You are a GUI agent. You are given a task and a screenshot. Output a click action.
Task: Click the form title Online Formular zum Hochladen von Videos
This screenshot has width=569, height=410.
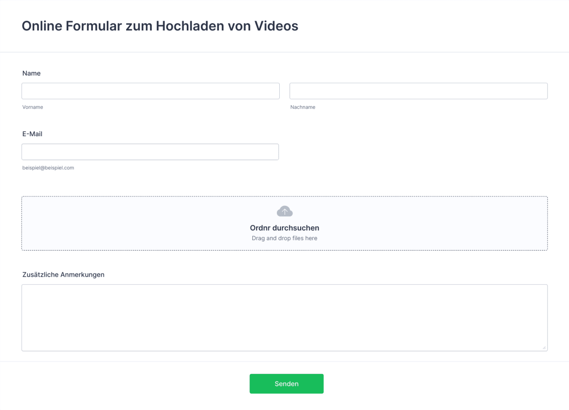[159, 26]
